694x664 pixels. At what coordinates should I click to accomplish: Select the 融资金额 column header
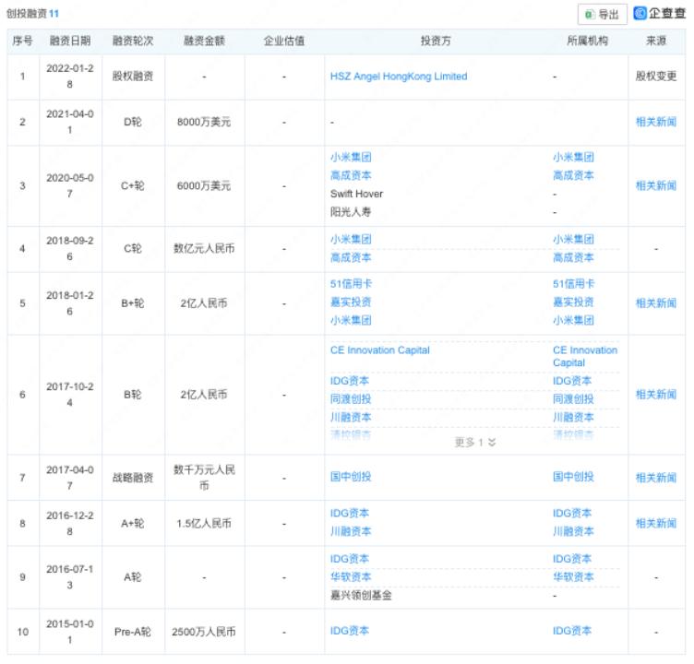(204, 41)
